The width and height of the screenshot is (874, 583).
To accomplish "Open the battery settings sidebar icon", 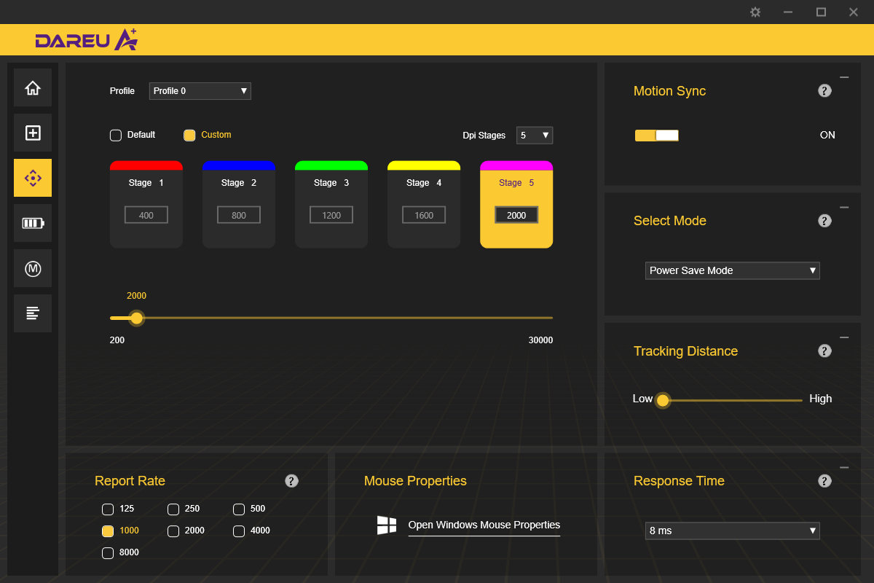I will (x=33, y=223).
